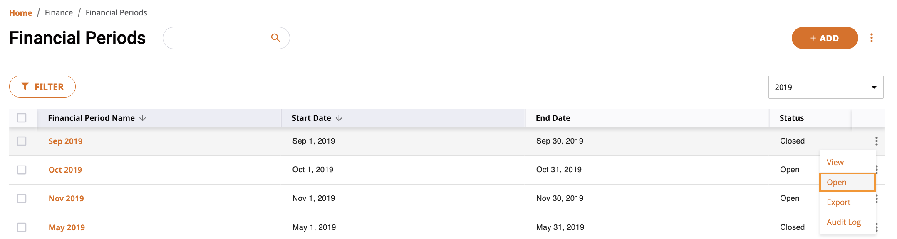Screen dimensions: 897x239
Task: Open Audit Log from the context menu
Action: coord(844,222)
